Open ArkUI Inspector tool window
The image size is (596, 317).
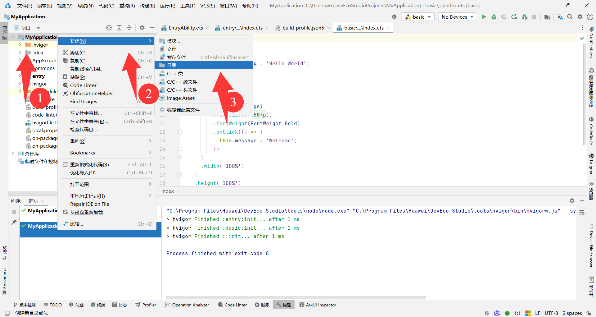(x=318, y=305)
